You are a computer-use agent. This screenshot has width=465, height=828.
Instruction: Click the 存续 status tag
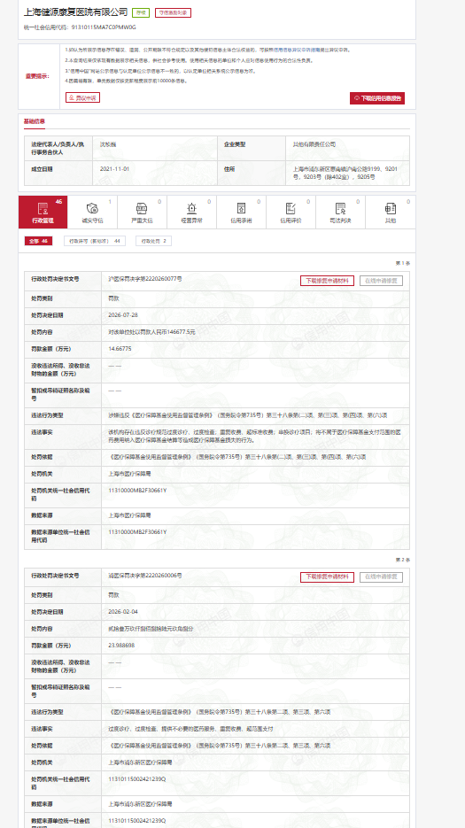[141, 12]
